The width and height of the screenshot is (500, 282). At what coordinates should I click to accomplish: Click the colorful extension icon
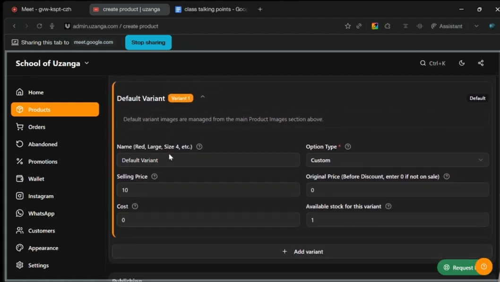pyautogui.click(x=375, y=26)
